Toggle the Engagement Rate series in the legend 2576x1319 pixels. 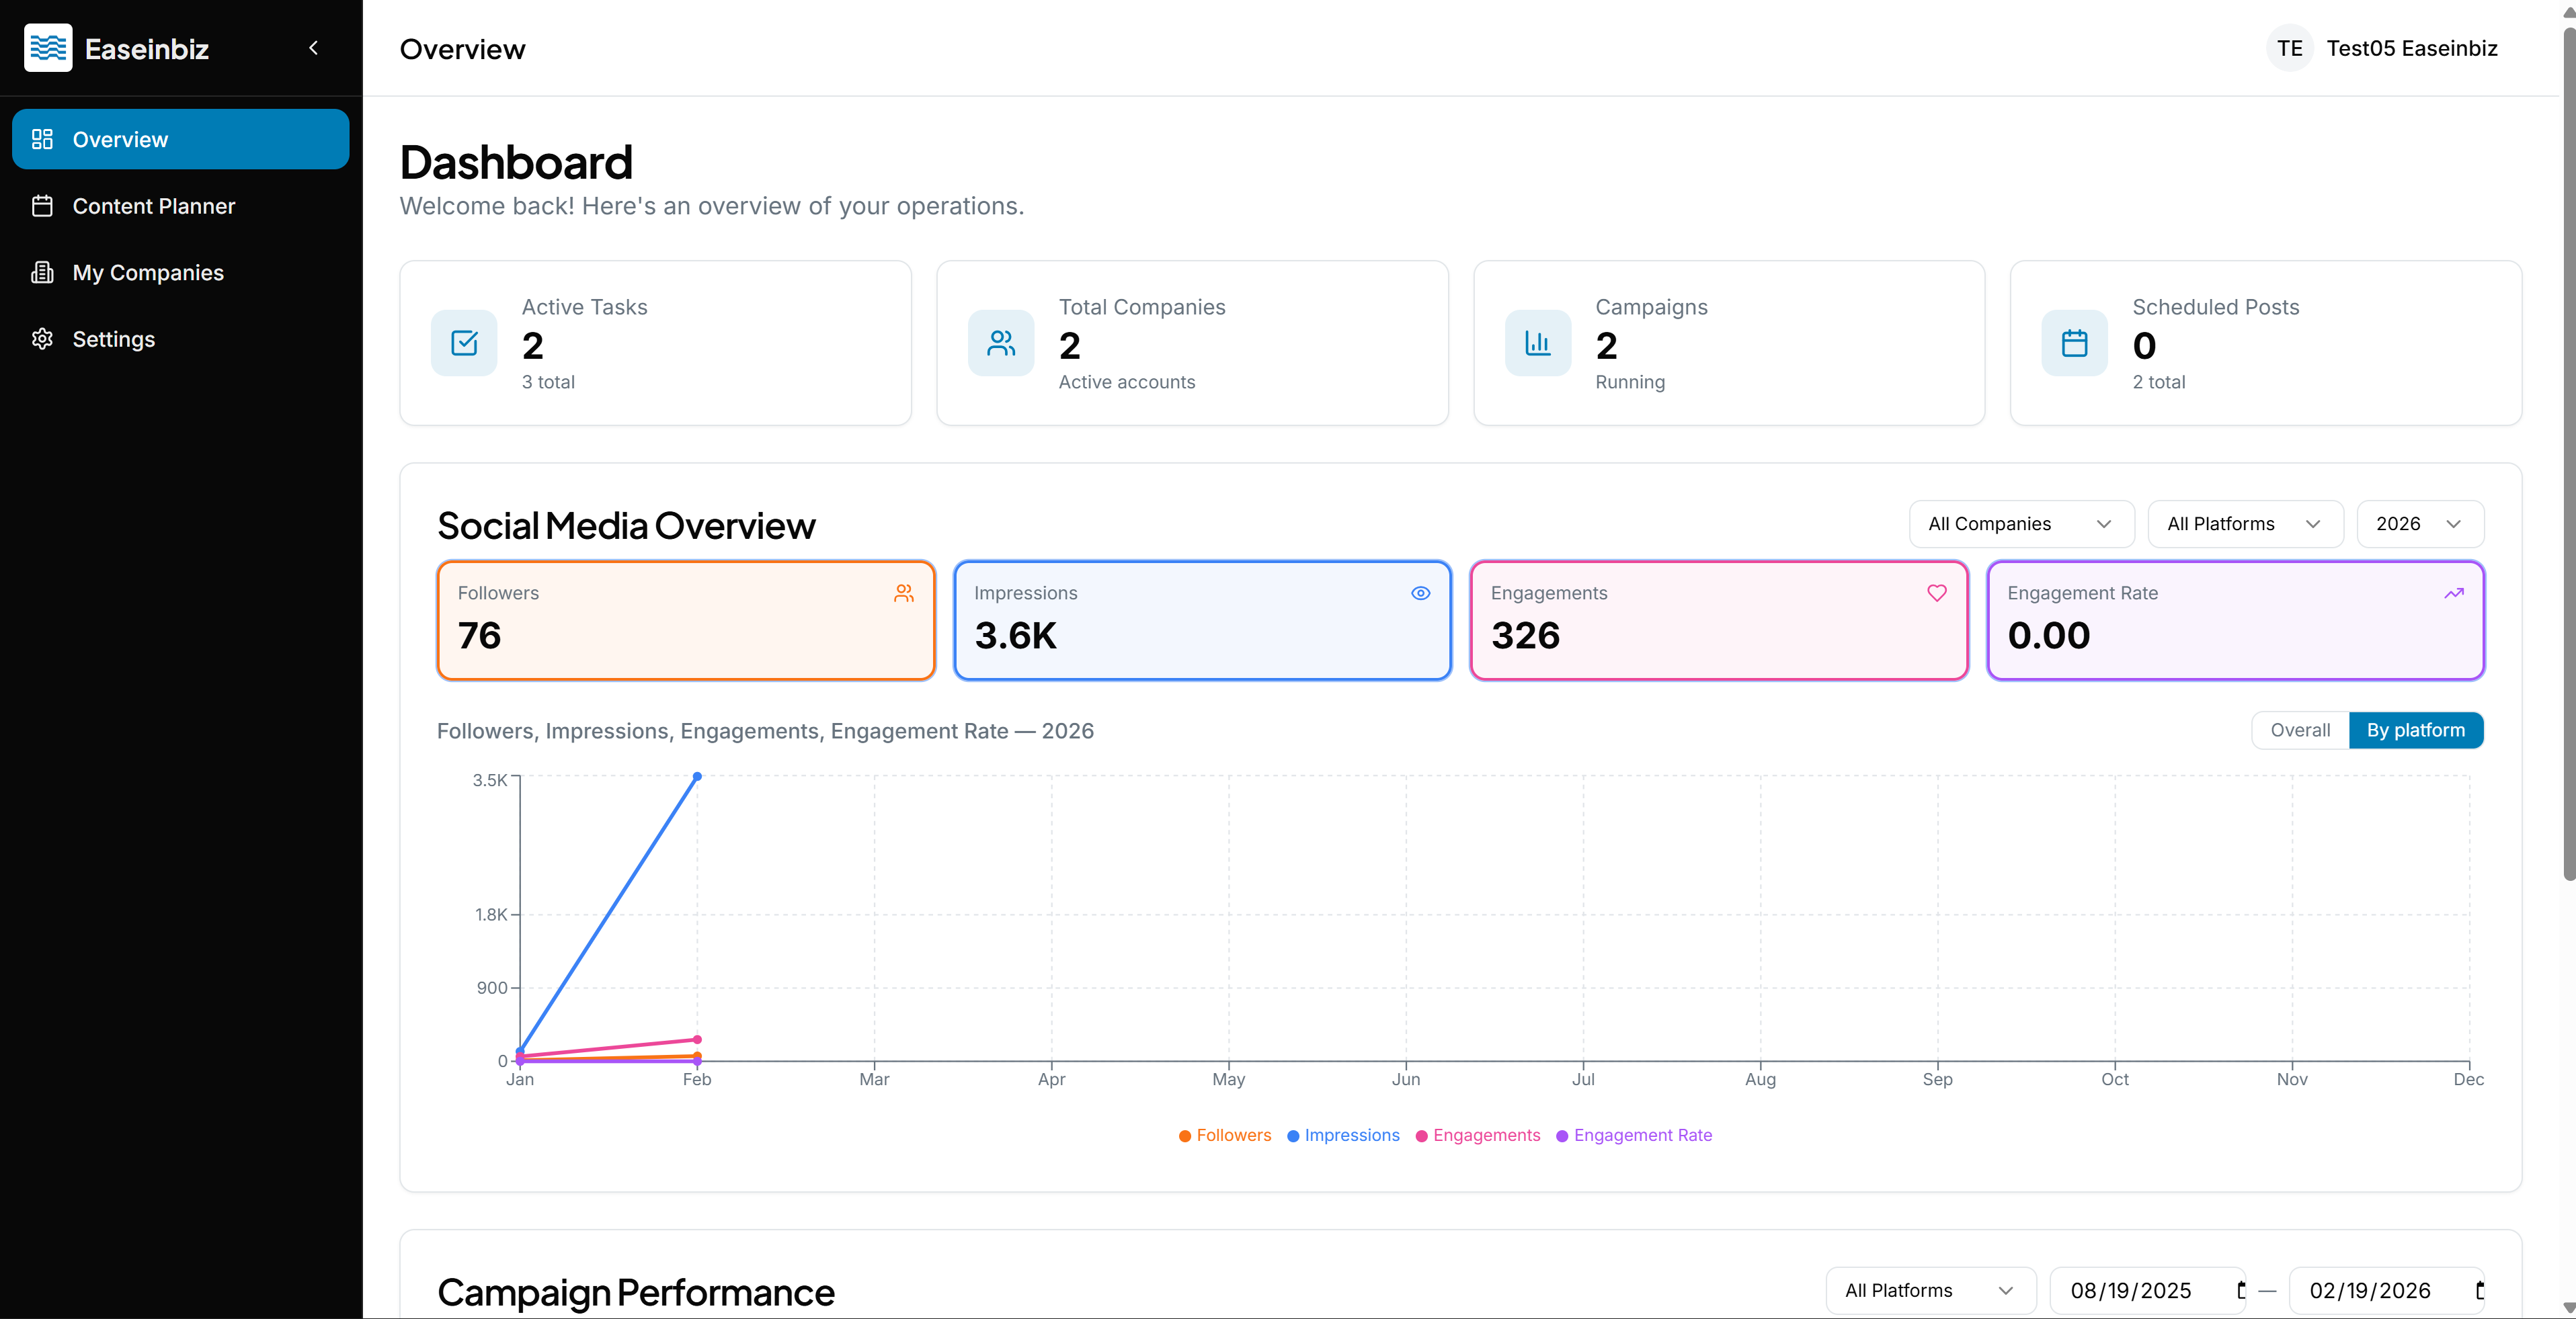coord(1634,1135)
